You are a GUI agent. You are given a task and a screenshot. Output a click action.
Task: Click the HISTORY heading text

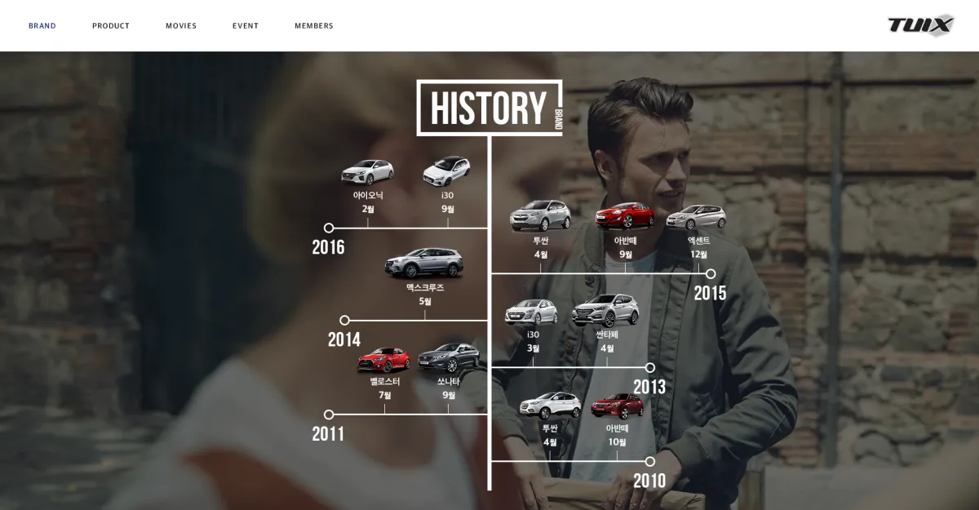(489, 109)
